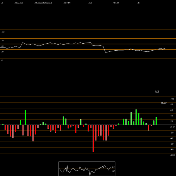Click the end of the white RSI line

click(156, 50)
